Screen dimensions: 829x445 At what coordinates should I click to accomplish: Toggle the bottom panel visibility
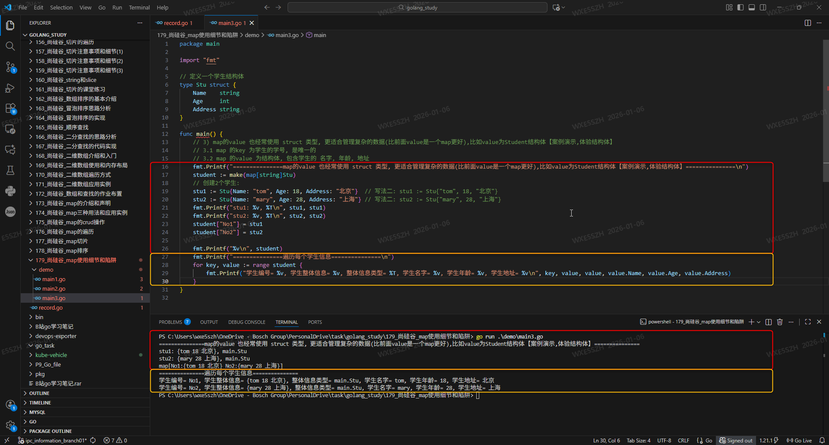(752, 7)
